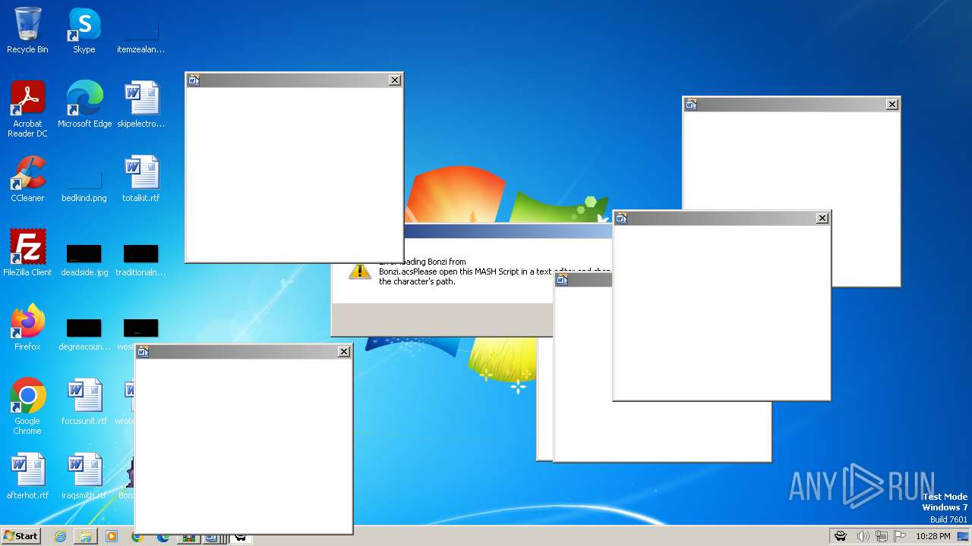Select the totalkit.rtf document
Viewport: 972px width, 546px height.
140,178
